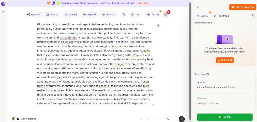This screenshot has width=257, height=122.
Task: Click underlined word "countless" in text
Action: 67,42
